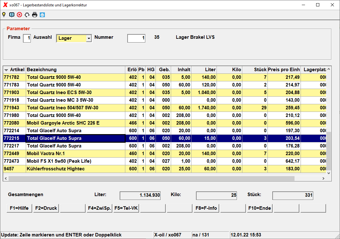
Task: Launch the blue TeamViewer remote icon
Action: 42,15
